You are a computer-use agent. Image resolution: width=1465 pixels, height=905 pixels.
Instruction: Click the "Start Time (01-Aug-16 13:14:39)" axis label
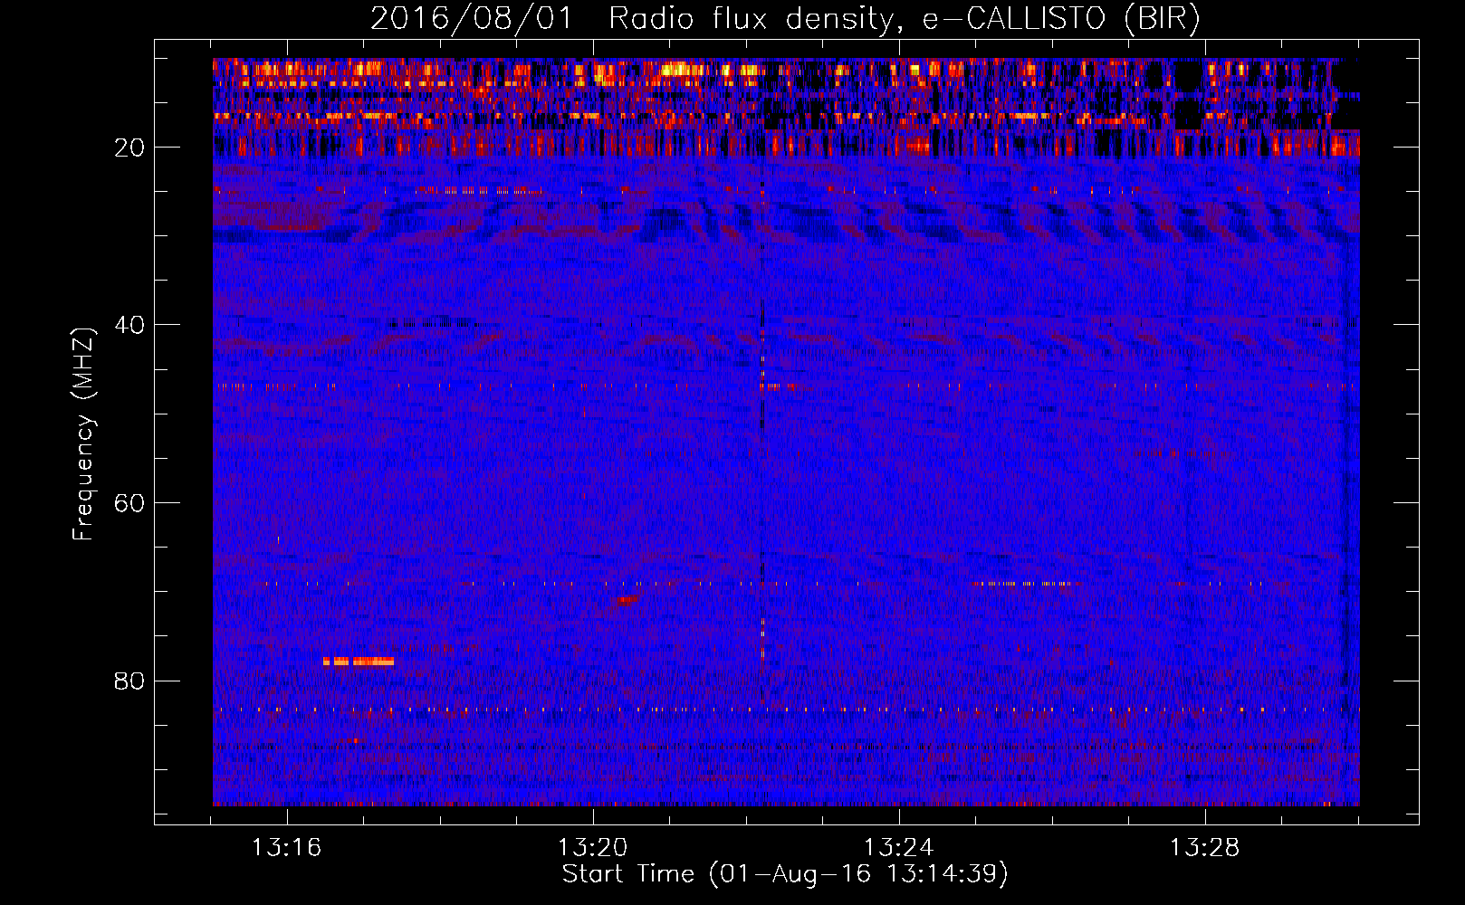pyautogui.click(x=785, y=874)
